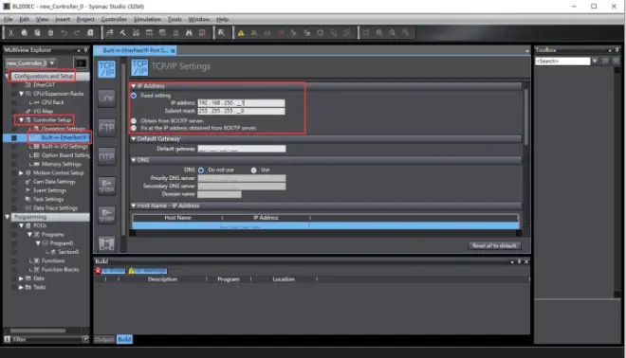This screenshot has height=358, width=626.
Task: Open the Project menu
Action: [x=85, y=19]
